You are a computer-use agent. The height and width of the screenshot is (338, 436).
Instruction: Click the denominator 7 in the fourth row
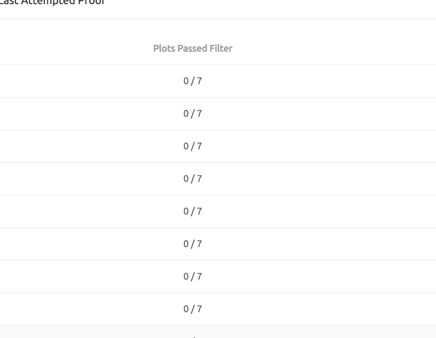coord(200,179)
